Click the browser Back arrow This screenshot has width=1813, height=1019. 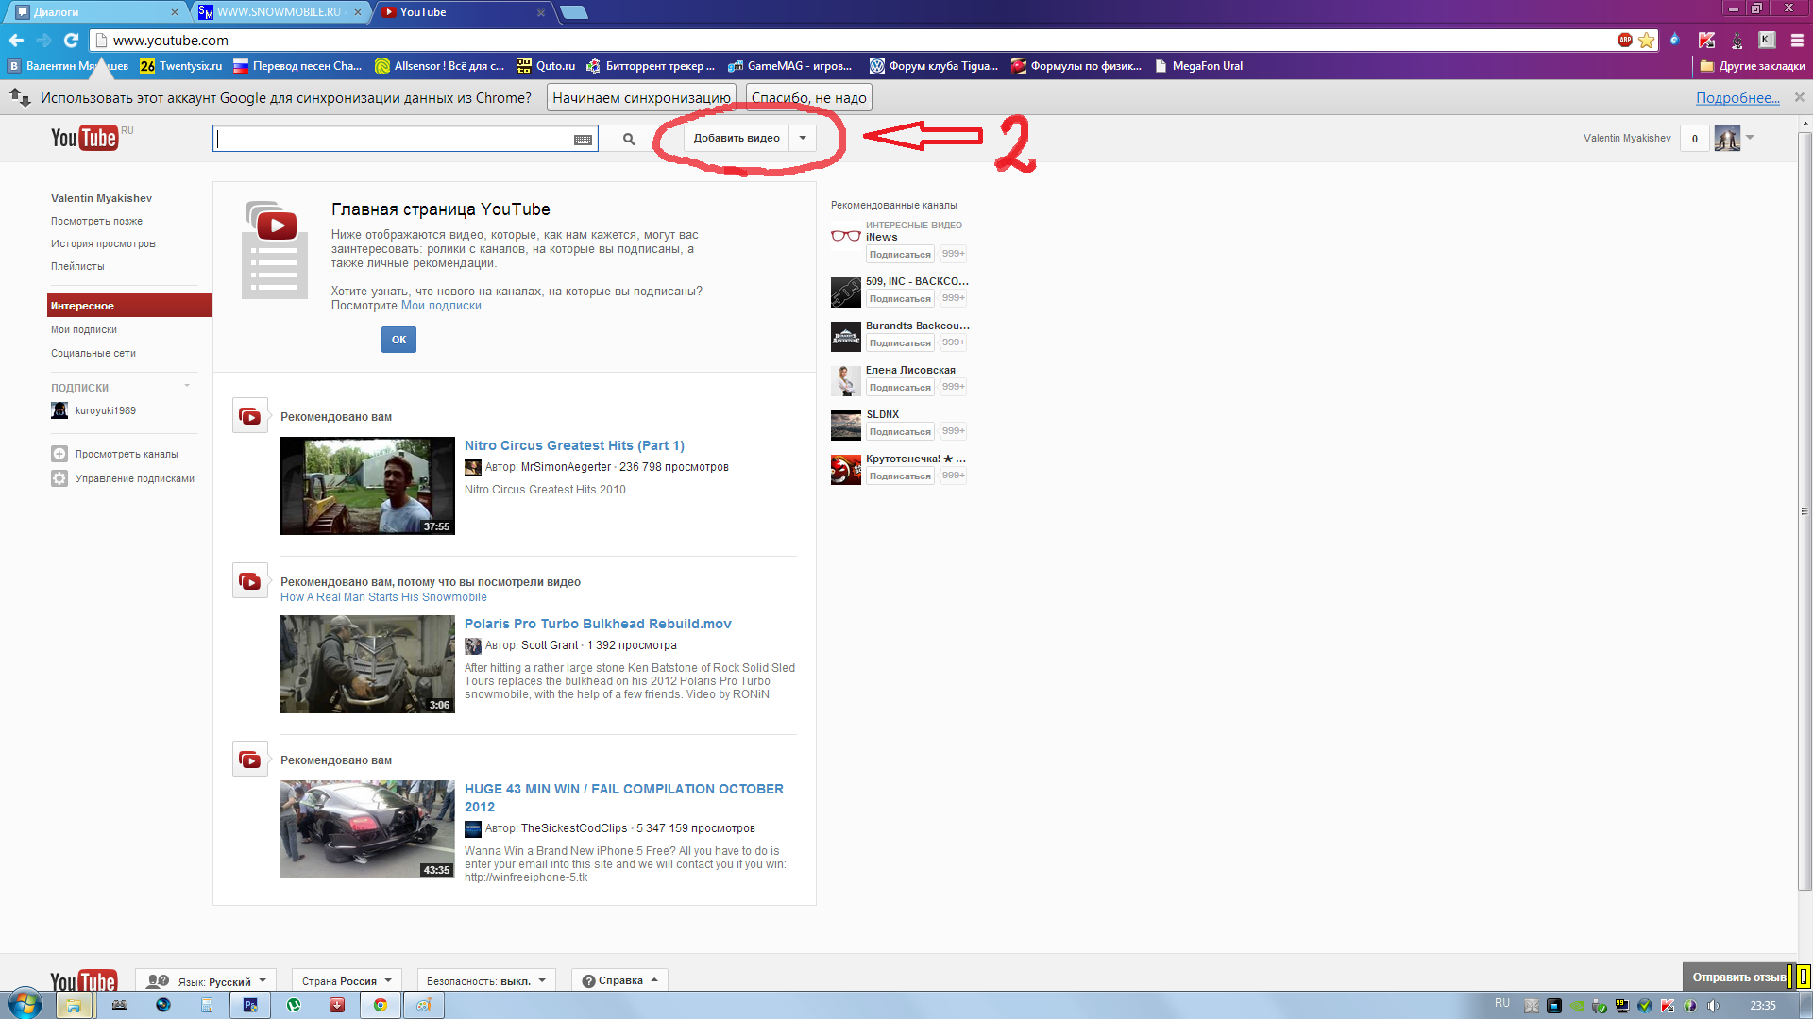coord(16,41)
